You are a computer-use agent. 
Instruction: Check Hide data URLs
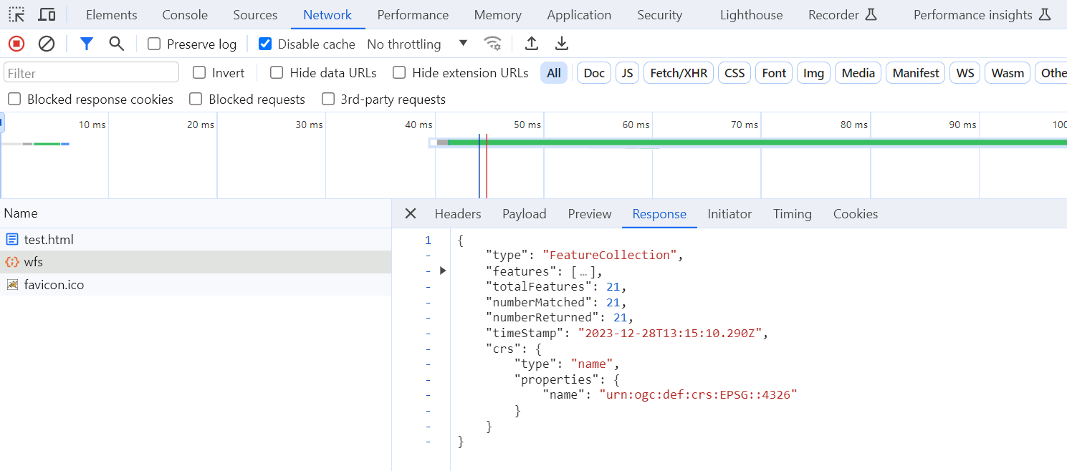click(277, 72)
